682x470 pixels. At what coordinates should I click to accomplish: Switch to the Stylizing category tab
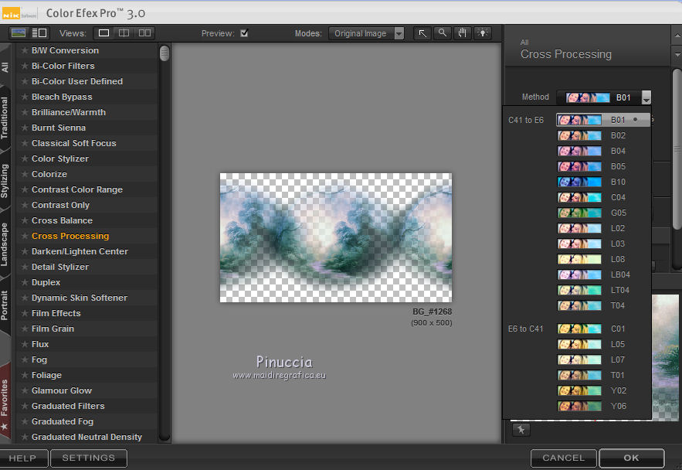[5, 181]
